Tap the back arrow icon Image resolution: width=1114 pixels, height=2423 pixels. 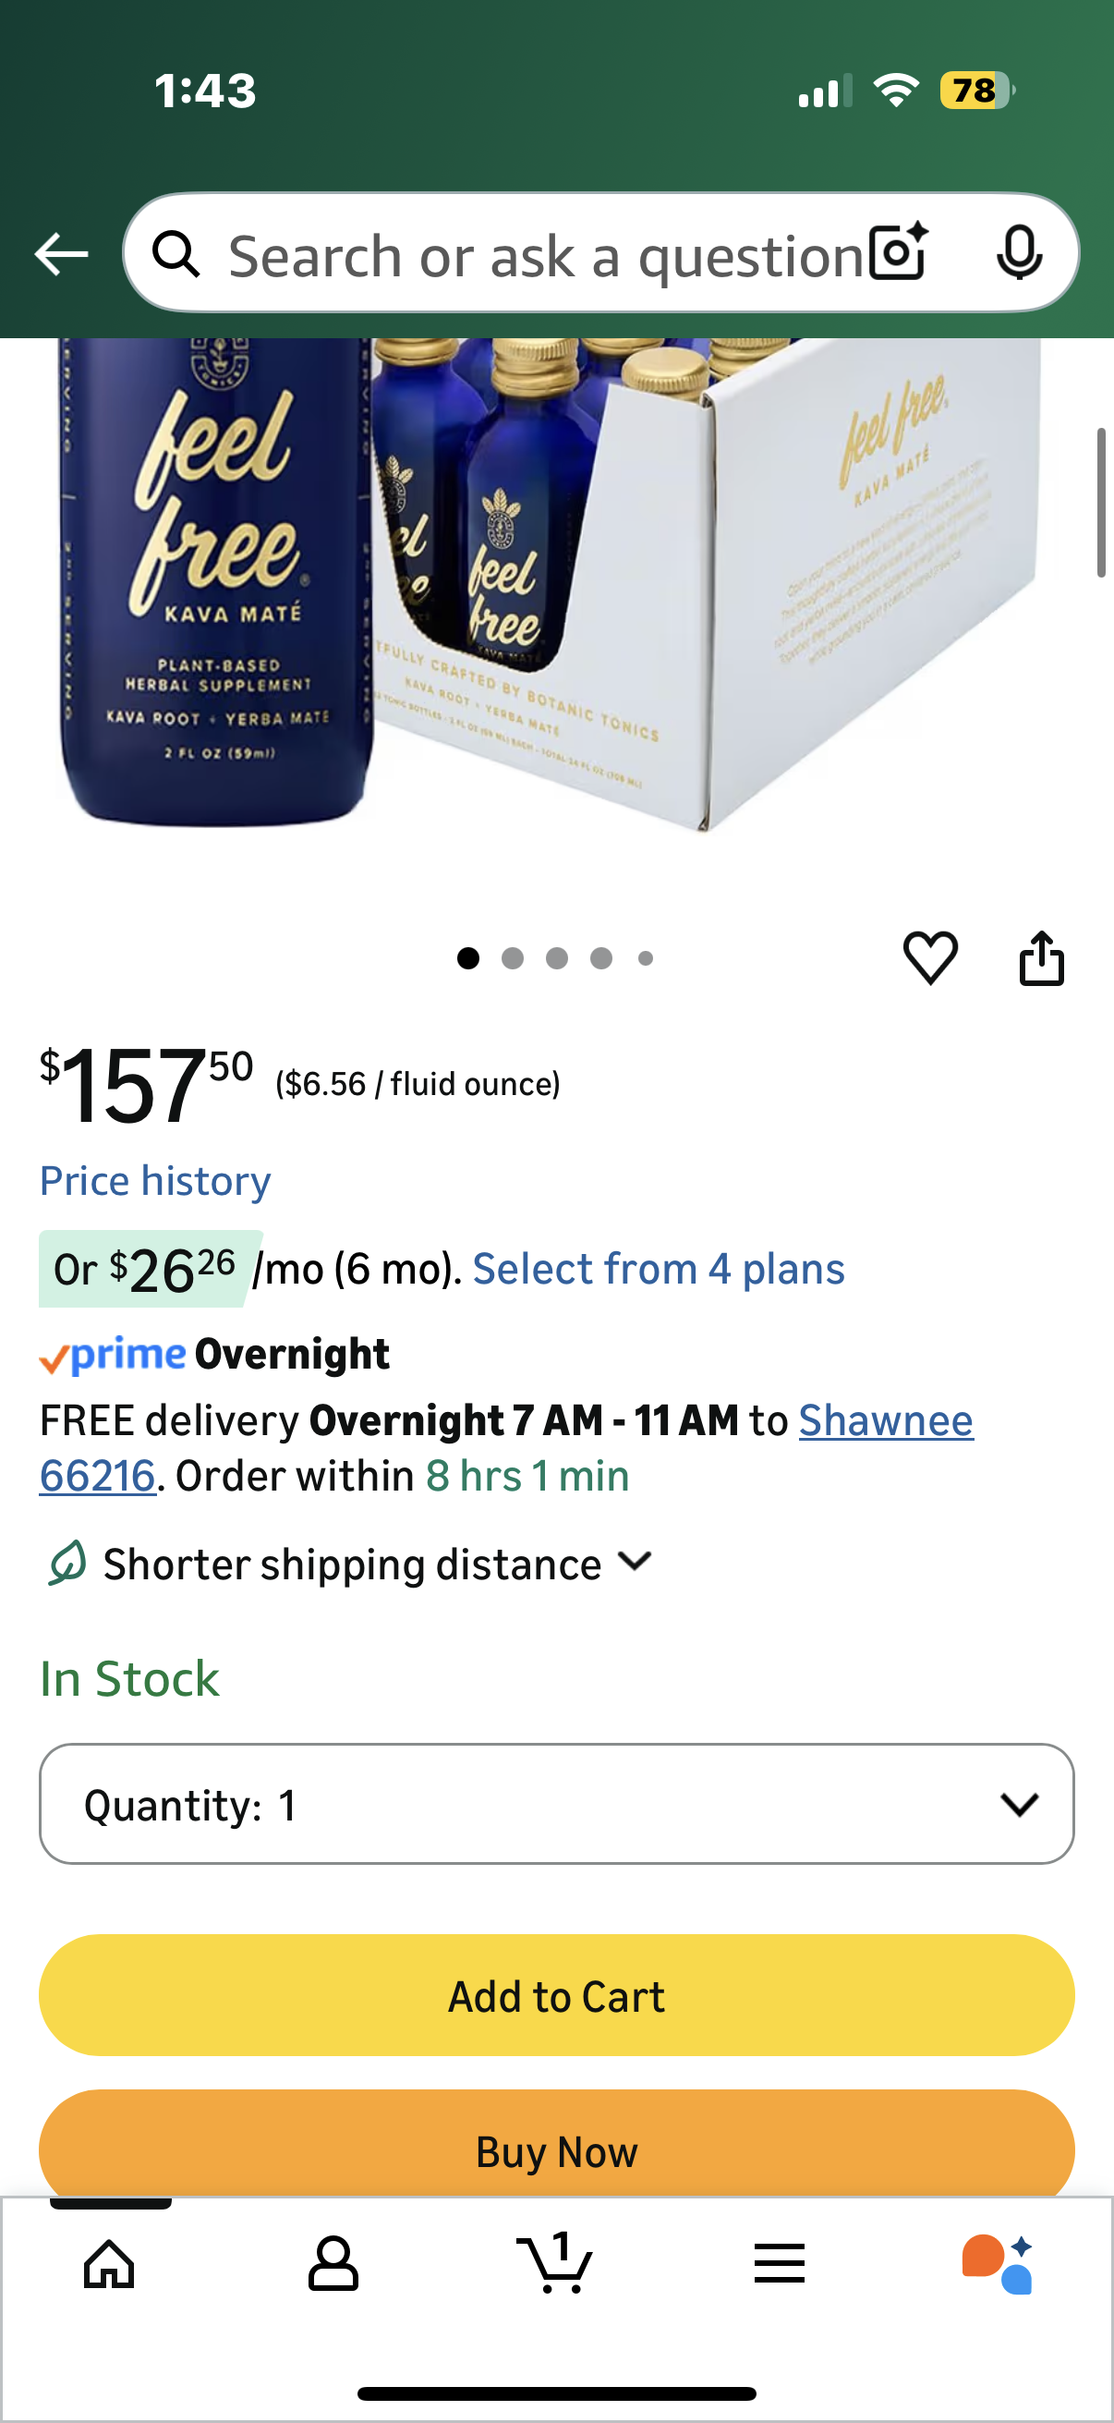pyautogui.click(x=61, y=254)
